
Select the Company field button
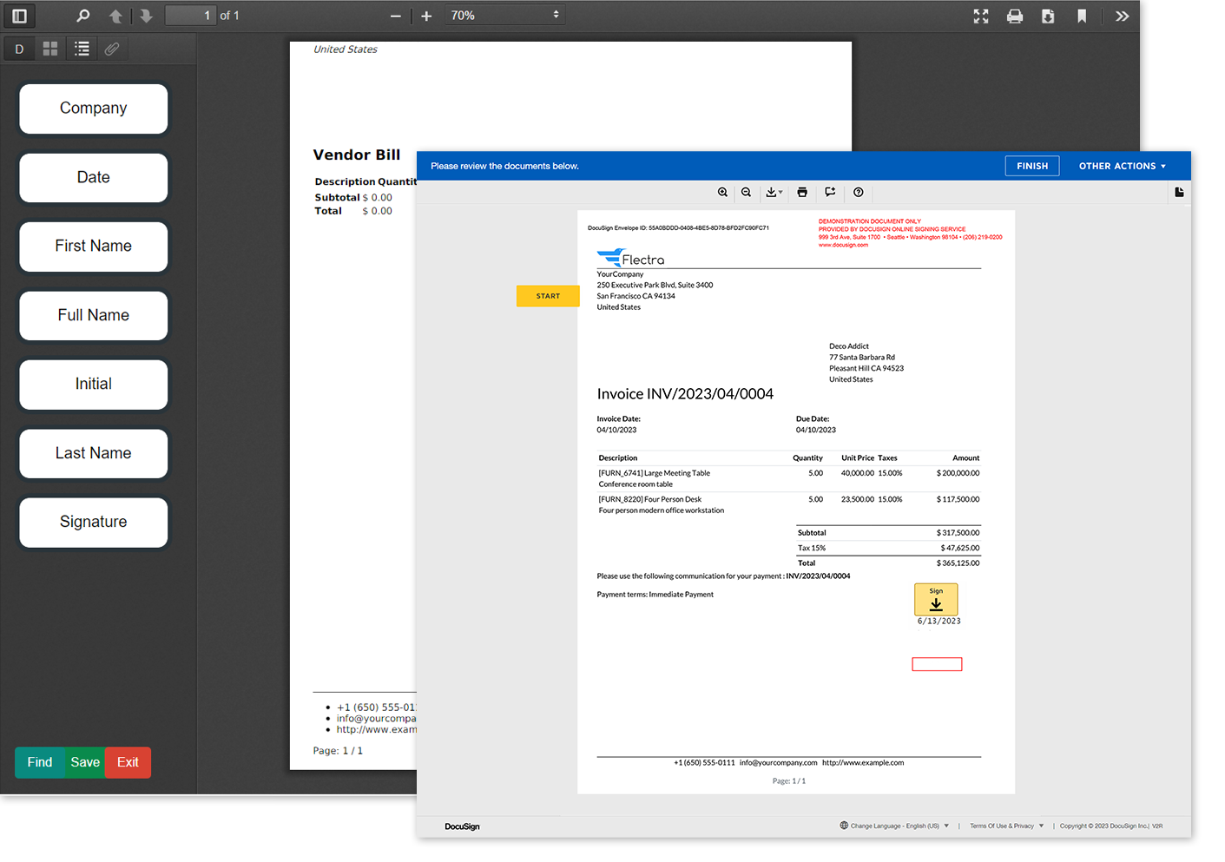(93, 109)
